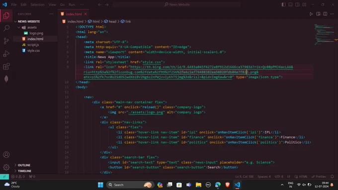Change end of line sequence LF
Image resolution: width=338 pixels, height=190 pixels.
click(289, 177)
